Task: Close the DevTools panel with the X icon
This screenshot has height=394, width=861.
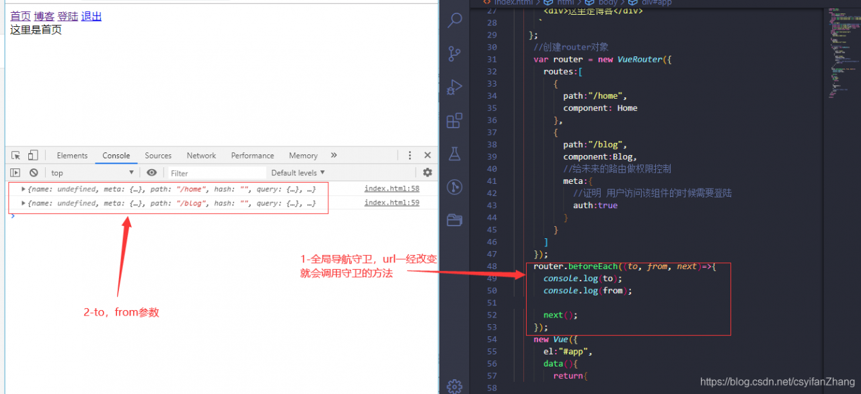Action: point(427,155)
